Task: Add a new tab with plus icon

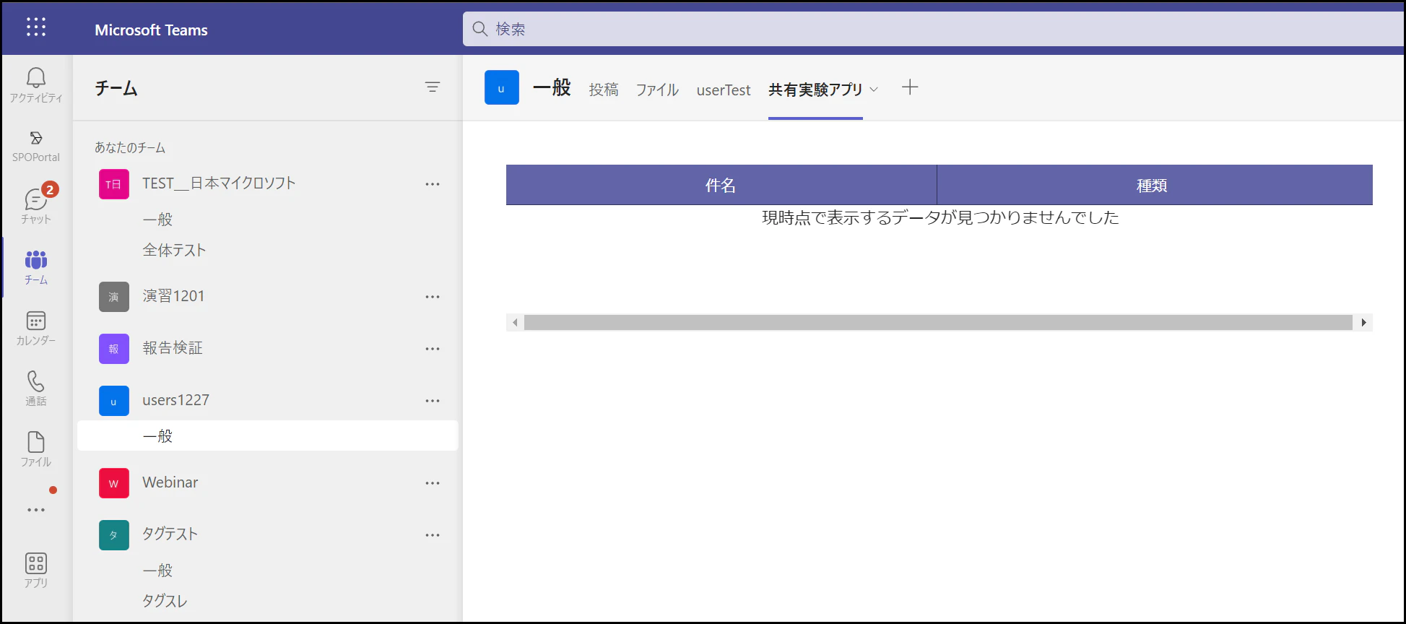Action: (910, 87)
